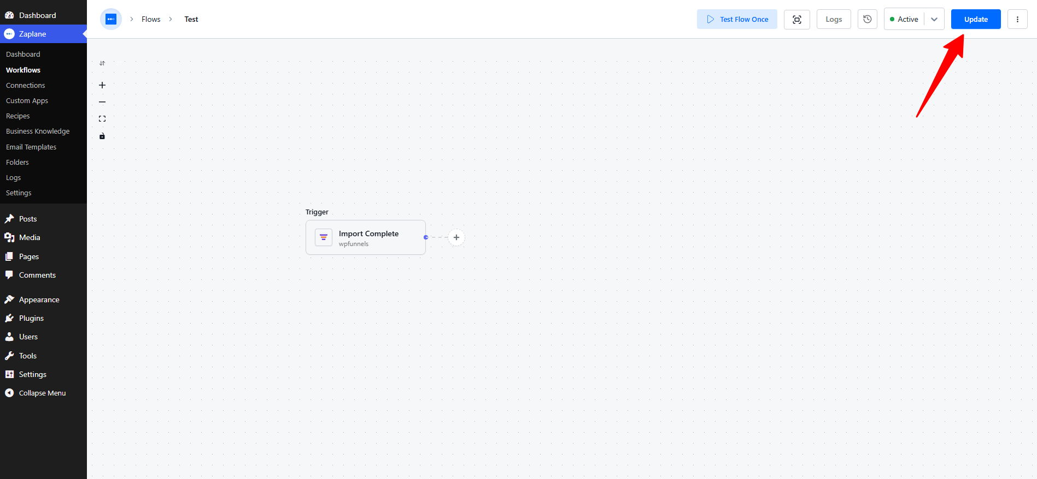Click the Update button
The width and height of the screenshot is (1037, 479).
coord(976,19)
